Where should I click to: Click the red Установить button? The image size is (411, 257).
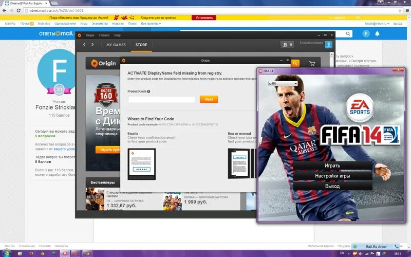(204, 17)
